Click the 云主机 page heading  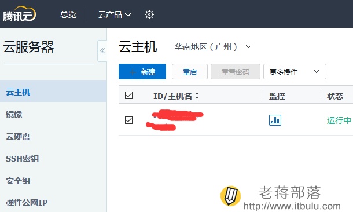pos(138,47)
